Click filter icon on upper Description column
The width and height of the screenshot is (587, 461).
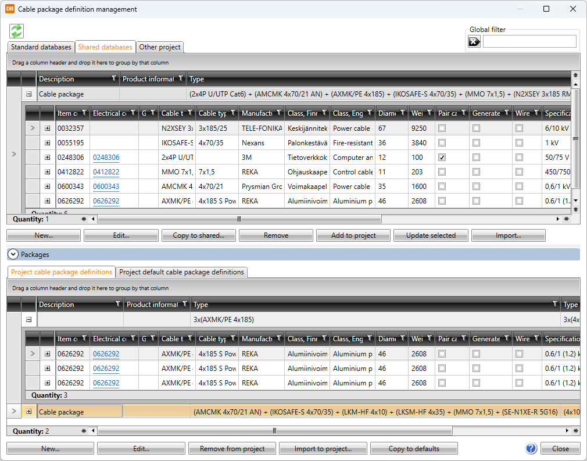click(113, 79)
